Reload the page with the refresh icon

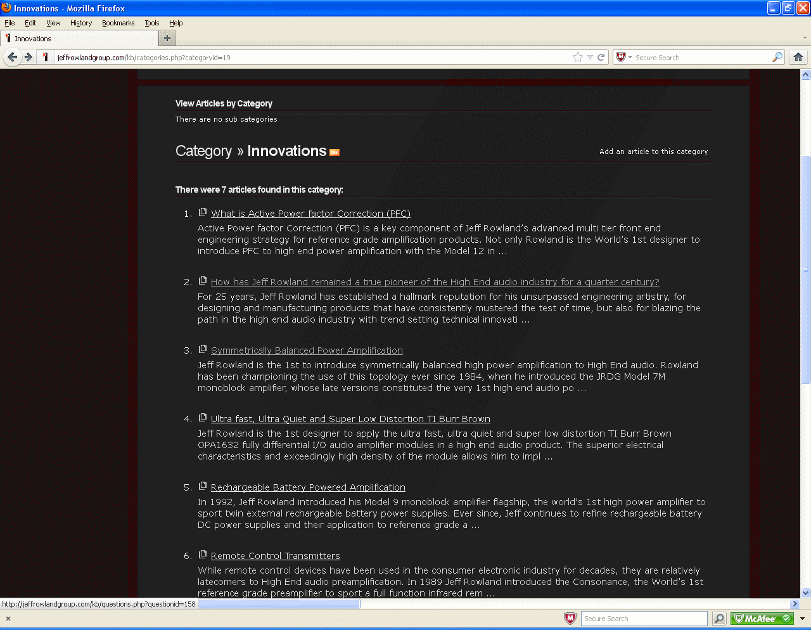coord(601,57)
